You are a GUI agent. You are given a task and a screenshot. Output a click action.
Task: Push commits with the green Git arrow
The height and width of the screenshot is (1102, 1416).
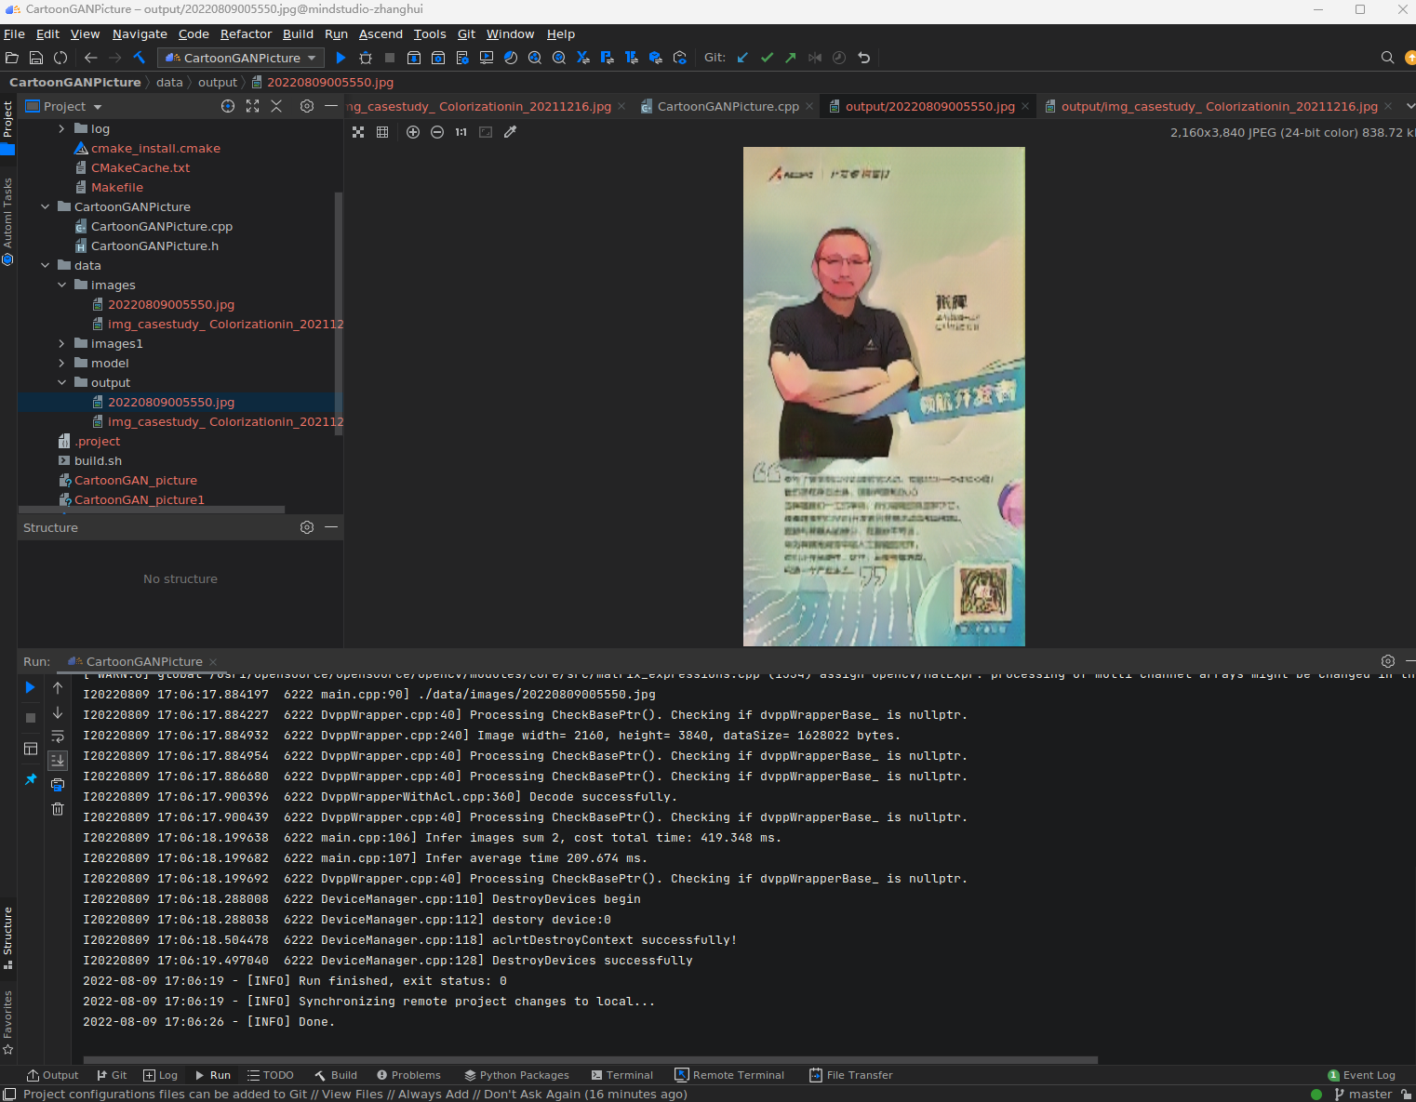pyautogui.click(x=791, y=58)
